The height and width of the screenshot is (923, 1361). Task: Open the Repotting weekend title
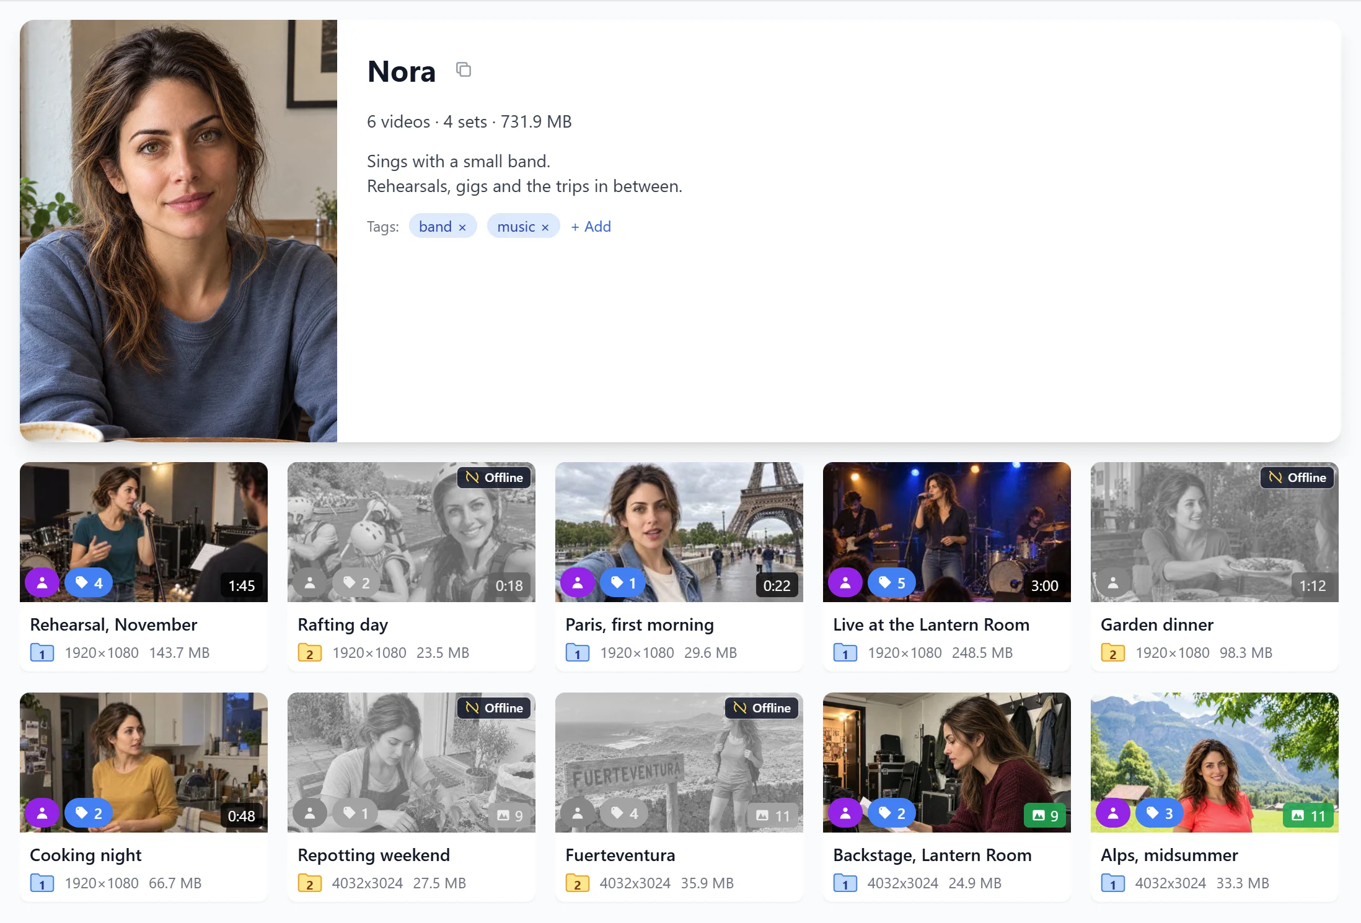374,855
